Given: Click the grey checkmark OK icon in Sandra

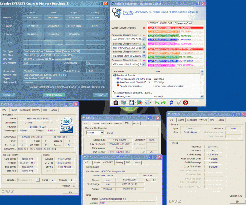Looking at the screenshot, I should click(179, 103).
